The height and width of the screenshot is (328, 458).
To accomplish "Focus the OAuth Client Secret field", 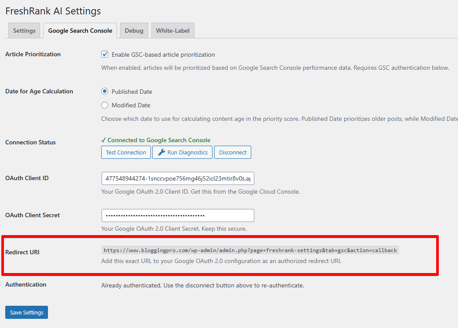I will point(178,215).
